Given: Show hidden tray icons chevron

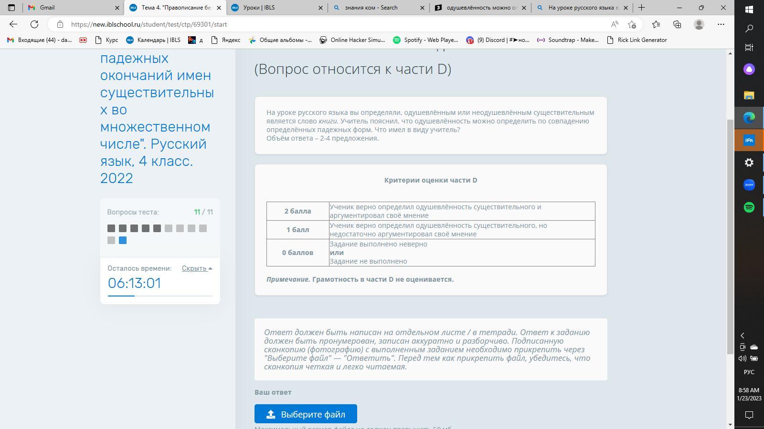Looking at the screenshot, I should coord(743,336).
